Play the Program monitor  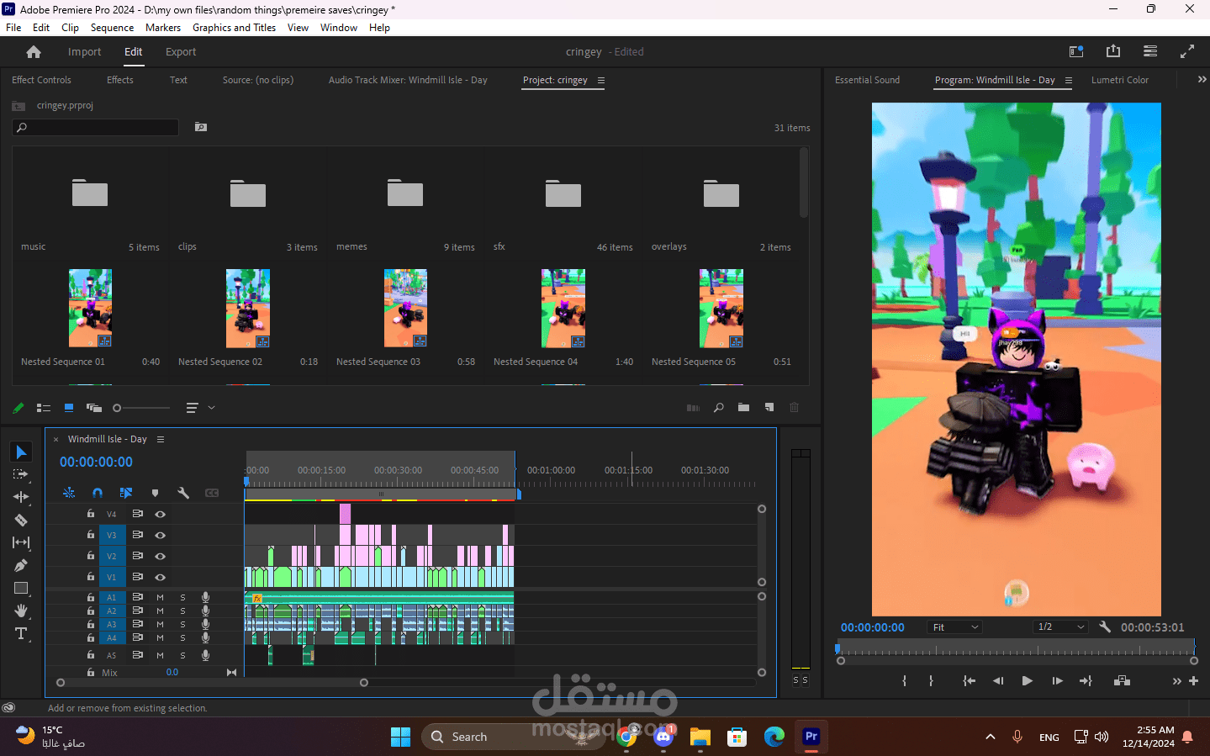point(1027,681)
